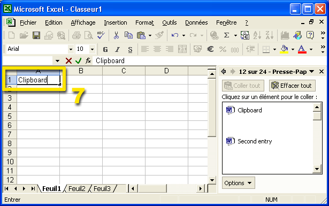The image size is (329, 206).
Task: Toggle bold formatting with G button
Action: (x=105, y=50)
